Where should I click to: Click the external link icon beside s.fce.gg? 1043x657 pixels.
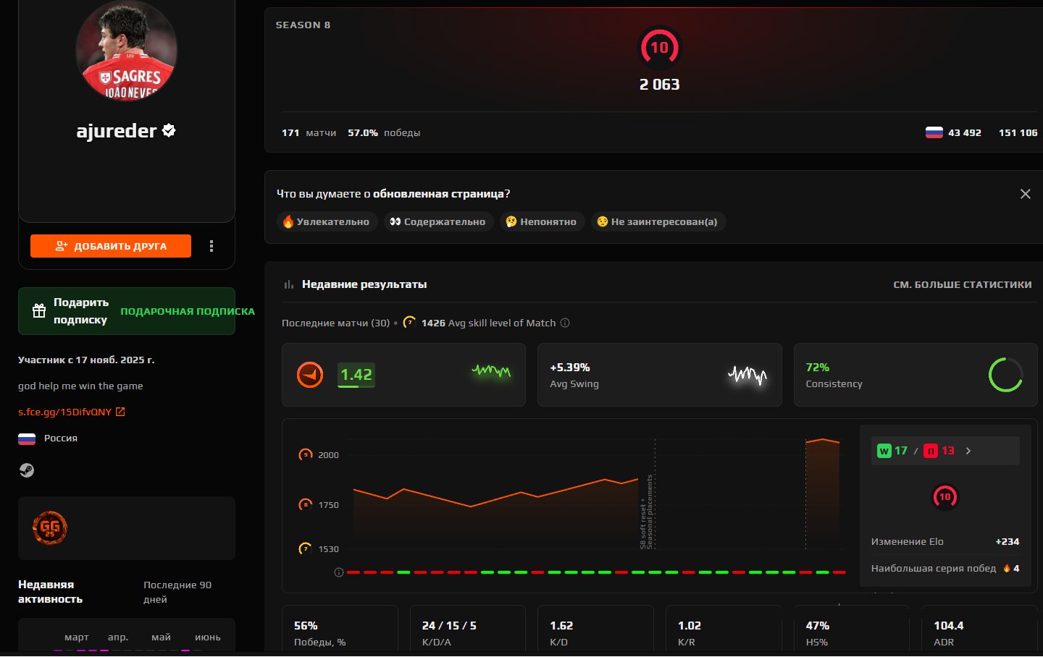(x=120, y=412)
